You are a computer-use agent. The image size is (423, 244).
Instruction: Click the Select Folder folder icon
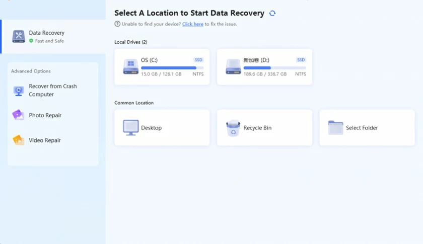click(335, 127)
